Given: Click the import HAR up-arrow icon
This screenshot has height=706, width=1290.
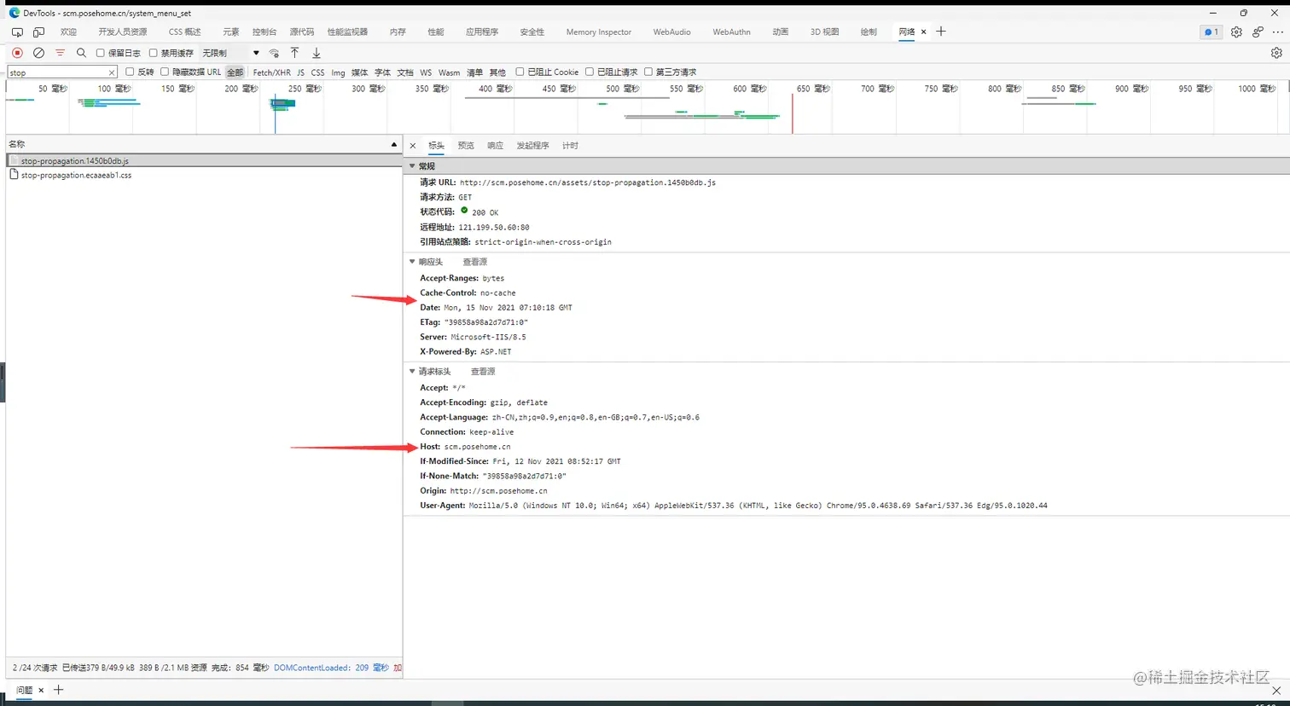Looking at the screenshot, I should click(x=294, y=53).
